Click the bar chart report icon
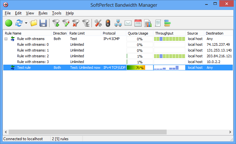This screenshot has width=236, height=144. point(148,23)
